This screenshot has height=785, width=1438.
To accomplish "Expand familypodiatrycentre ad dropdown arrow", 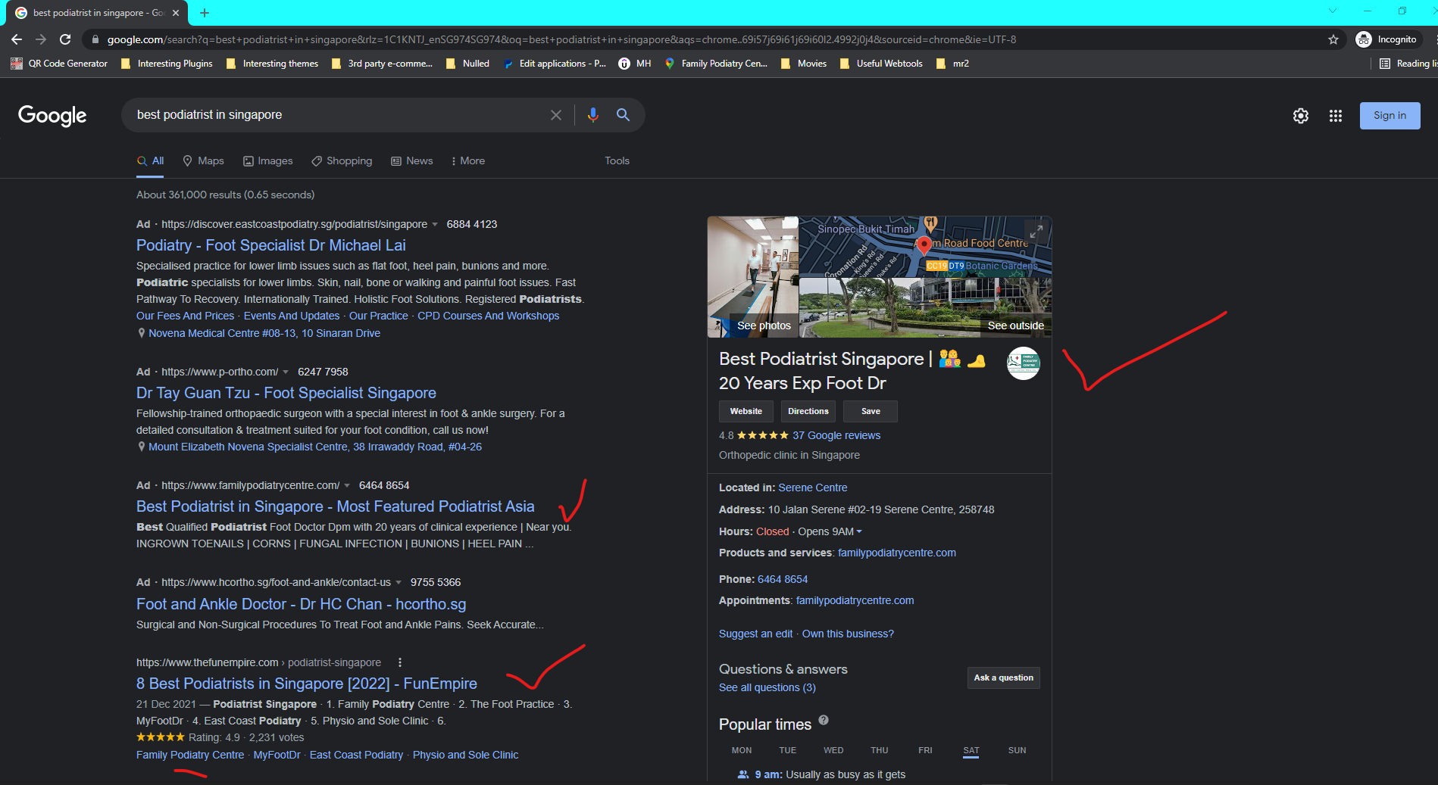I will [347, 486].
